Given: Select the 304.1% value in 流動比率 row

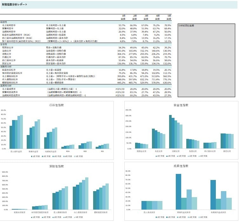Looking at the screenshot, I should 121,54.
